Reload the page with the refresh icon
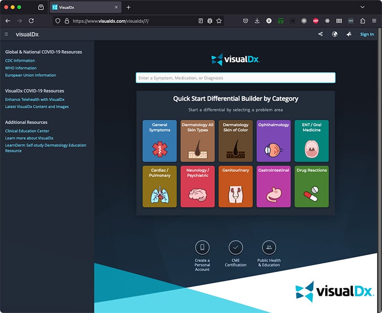Viewport: 382px width, 313px height. click(31, 21)
